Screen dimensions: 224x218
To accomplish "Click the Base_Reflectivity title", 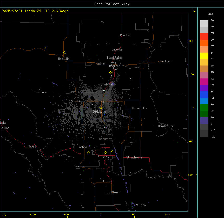I will [x=112, y=4].
